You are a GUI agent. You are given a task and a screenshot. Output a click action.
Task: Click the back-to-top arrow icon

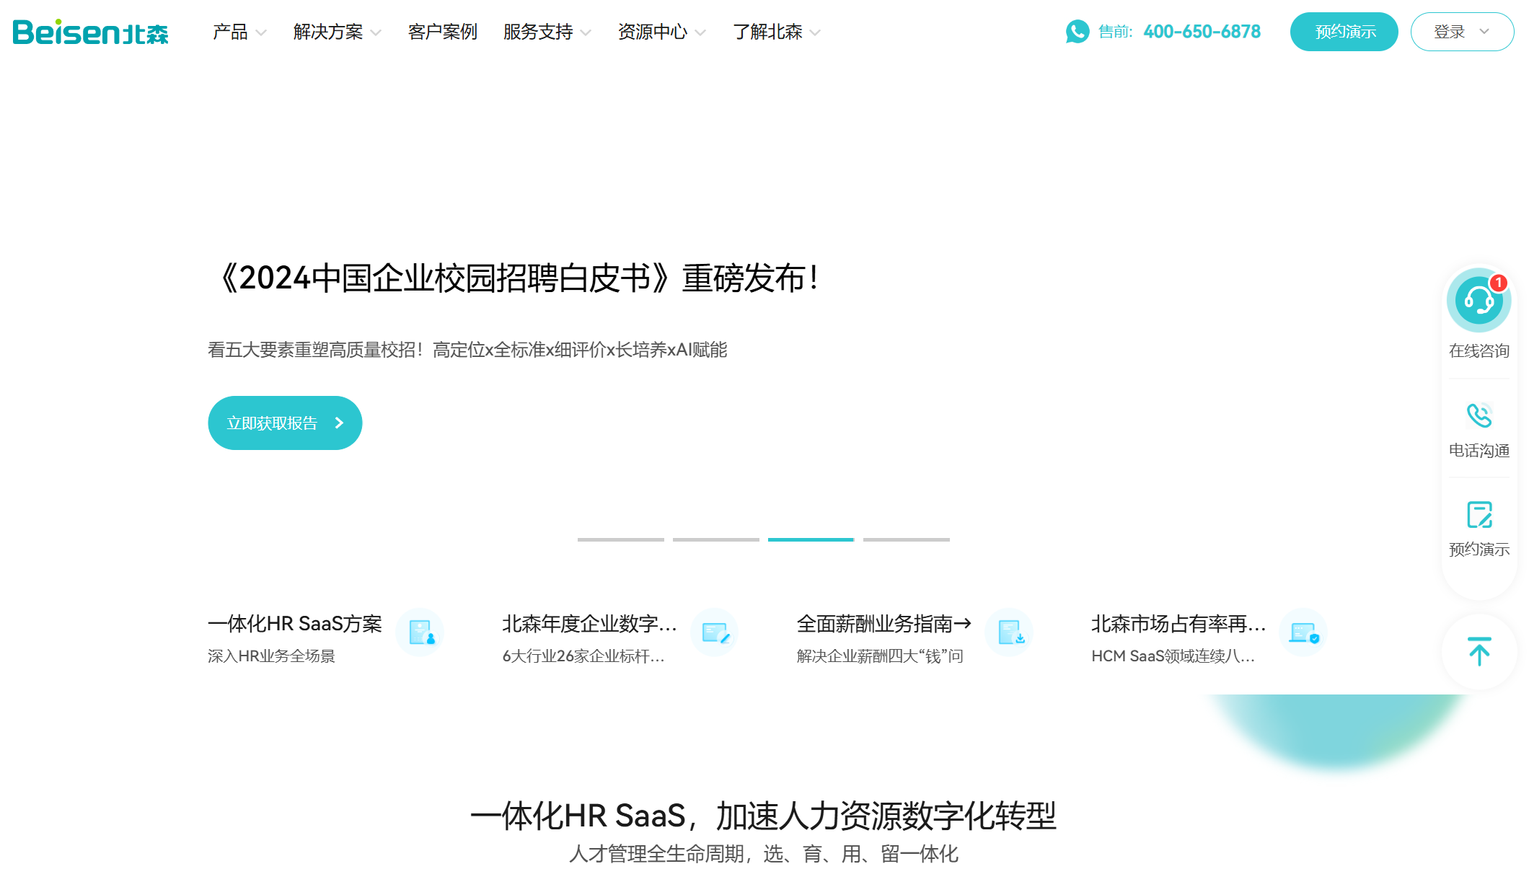pyautogui.click(x=1479, y=651)
